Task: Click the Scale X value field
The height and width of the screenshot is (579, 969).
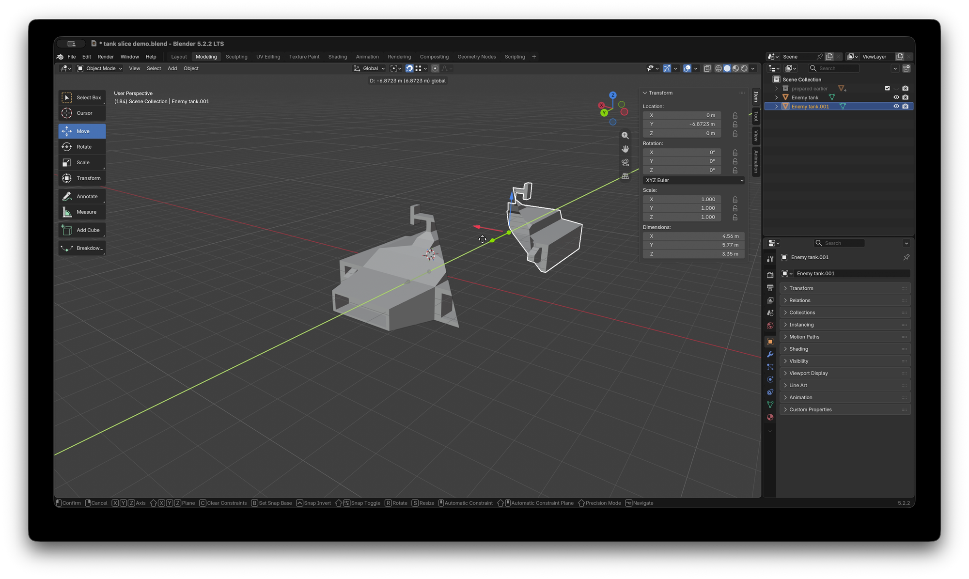Action: point(682,199)
